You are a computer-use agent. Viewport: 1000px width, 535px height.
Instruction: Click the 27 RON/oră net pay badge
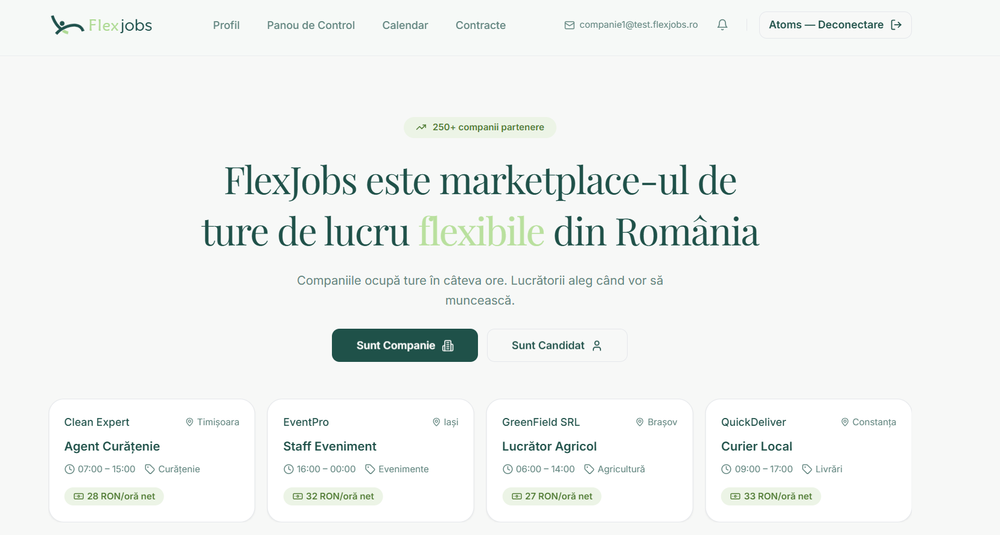pyautogui.click(x=552, y=496)
